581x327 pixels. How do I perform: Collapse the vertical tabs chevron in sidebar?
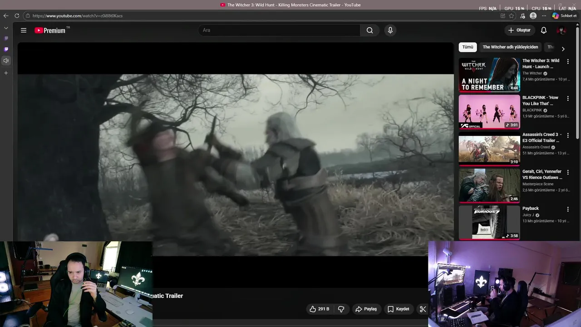click(x=6, y=28)
